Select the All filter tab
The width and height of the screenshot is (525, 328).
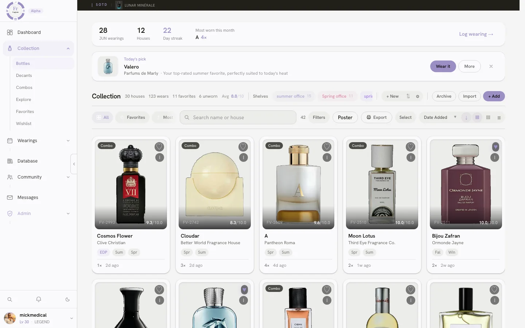[103, 117]
